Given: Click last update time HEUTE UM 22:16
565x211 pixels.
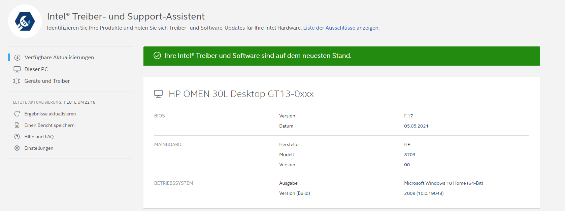Looking at the screenshot, I should pyautogui.click(x=79, y=102).
